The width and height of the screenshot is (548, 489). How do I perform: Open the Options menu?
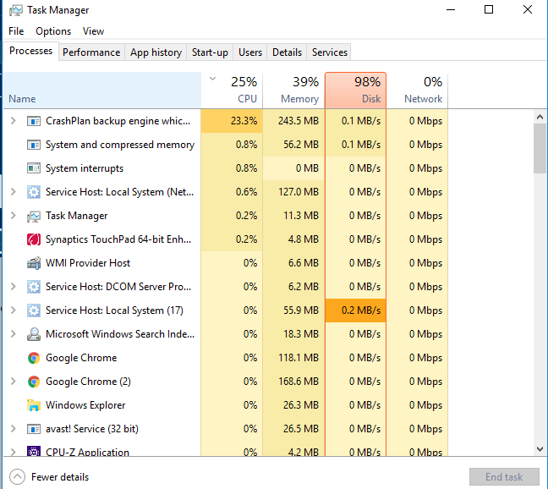click(x=53, y=31)
